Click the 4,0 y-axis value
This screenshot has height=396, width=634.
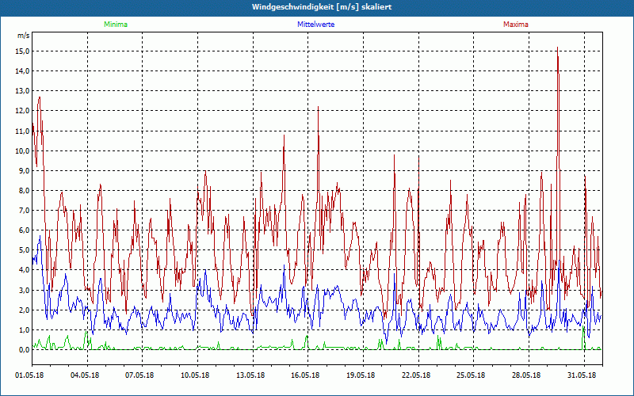[x=25, y=270]
